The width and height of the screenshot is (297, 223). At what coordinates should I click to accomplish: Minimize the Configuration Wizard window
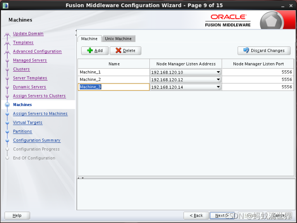[283, 6]
